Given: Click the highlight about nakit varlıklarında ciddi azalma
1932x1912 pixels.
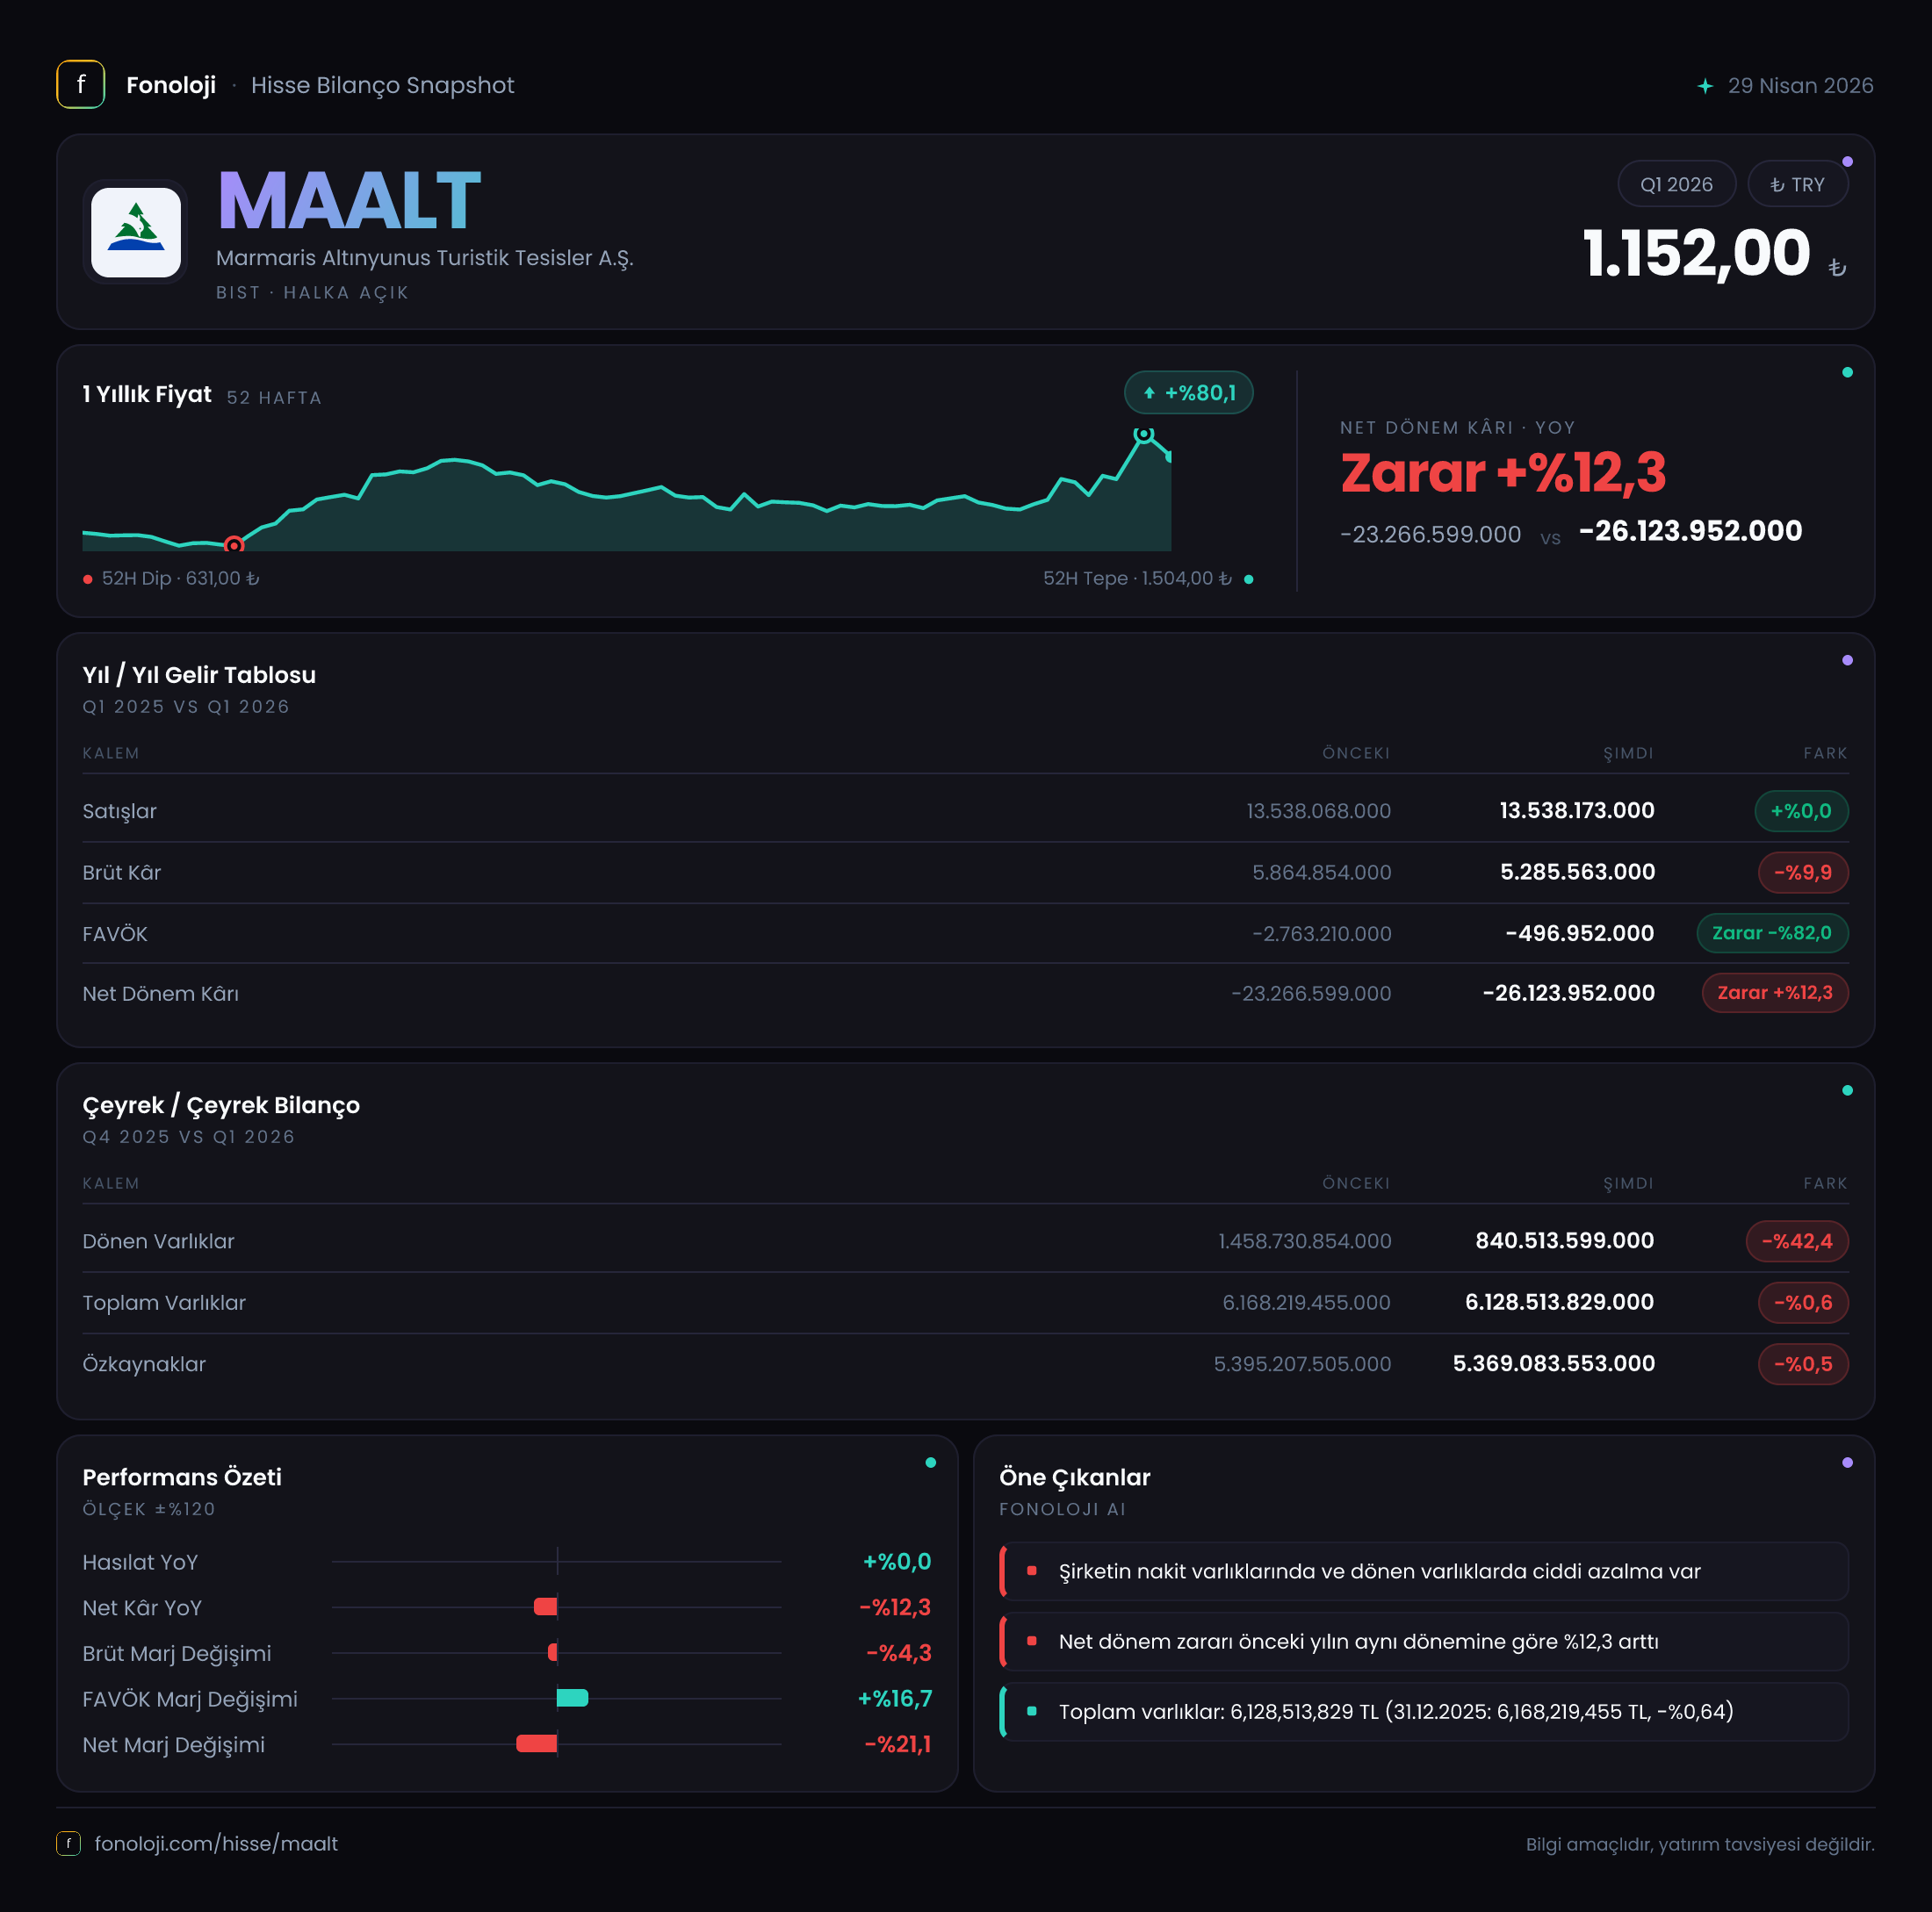Looking at the screenshot, I should point(1424,1571).
